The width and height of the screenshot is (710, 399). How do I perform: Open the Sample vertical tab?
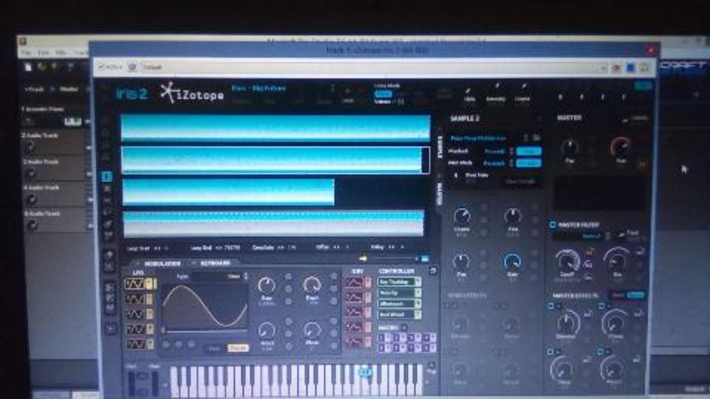[x=440, y=147]
